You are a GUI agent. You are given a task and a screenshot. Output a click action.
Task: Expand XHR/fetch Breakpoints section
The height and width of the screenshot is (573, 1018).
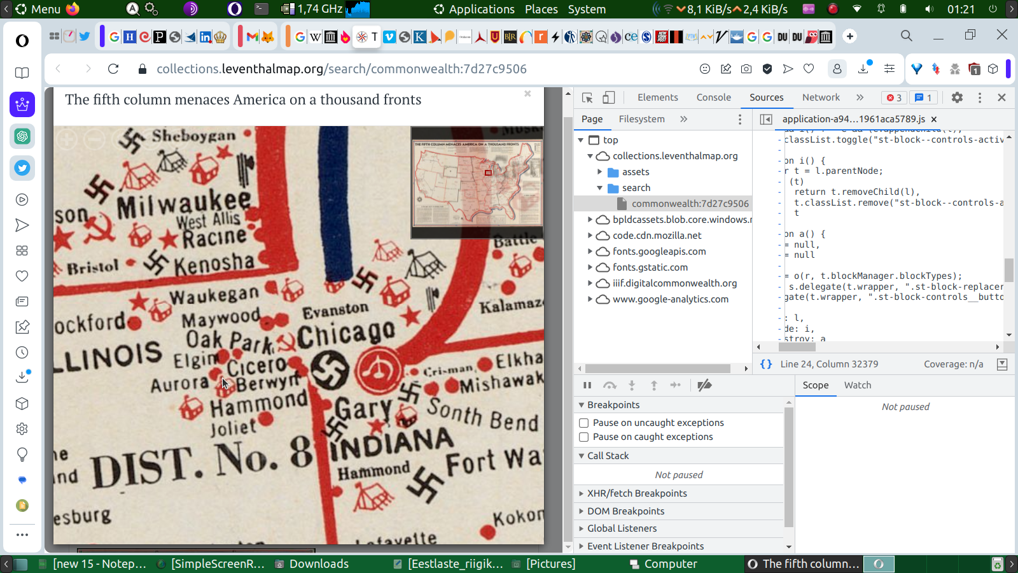pos(637,493)
